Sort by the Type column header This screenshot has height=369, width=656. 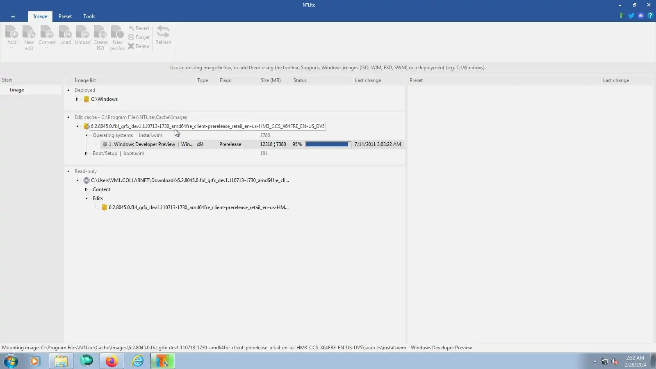pyautogui.click(x=203, y=80)
